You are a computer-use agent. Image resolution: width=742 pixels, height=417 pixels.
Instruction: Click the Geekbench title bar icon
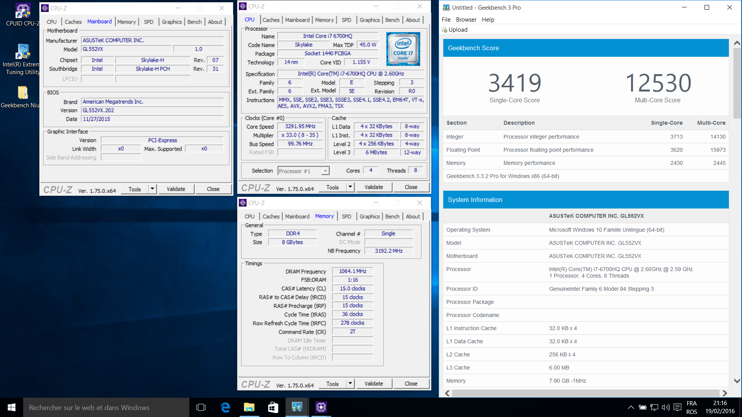(x=446, y=8)
